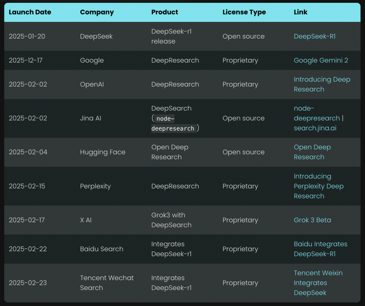This screenshot has width=365, height=306.
Task: Click Open source in the DeepSeek row
Action: pos(243,36)
